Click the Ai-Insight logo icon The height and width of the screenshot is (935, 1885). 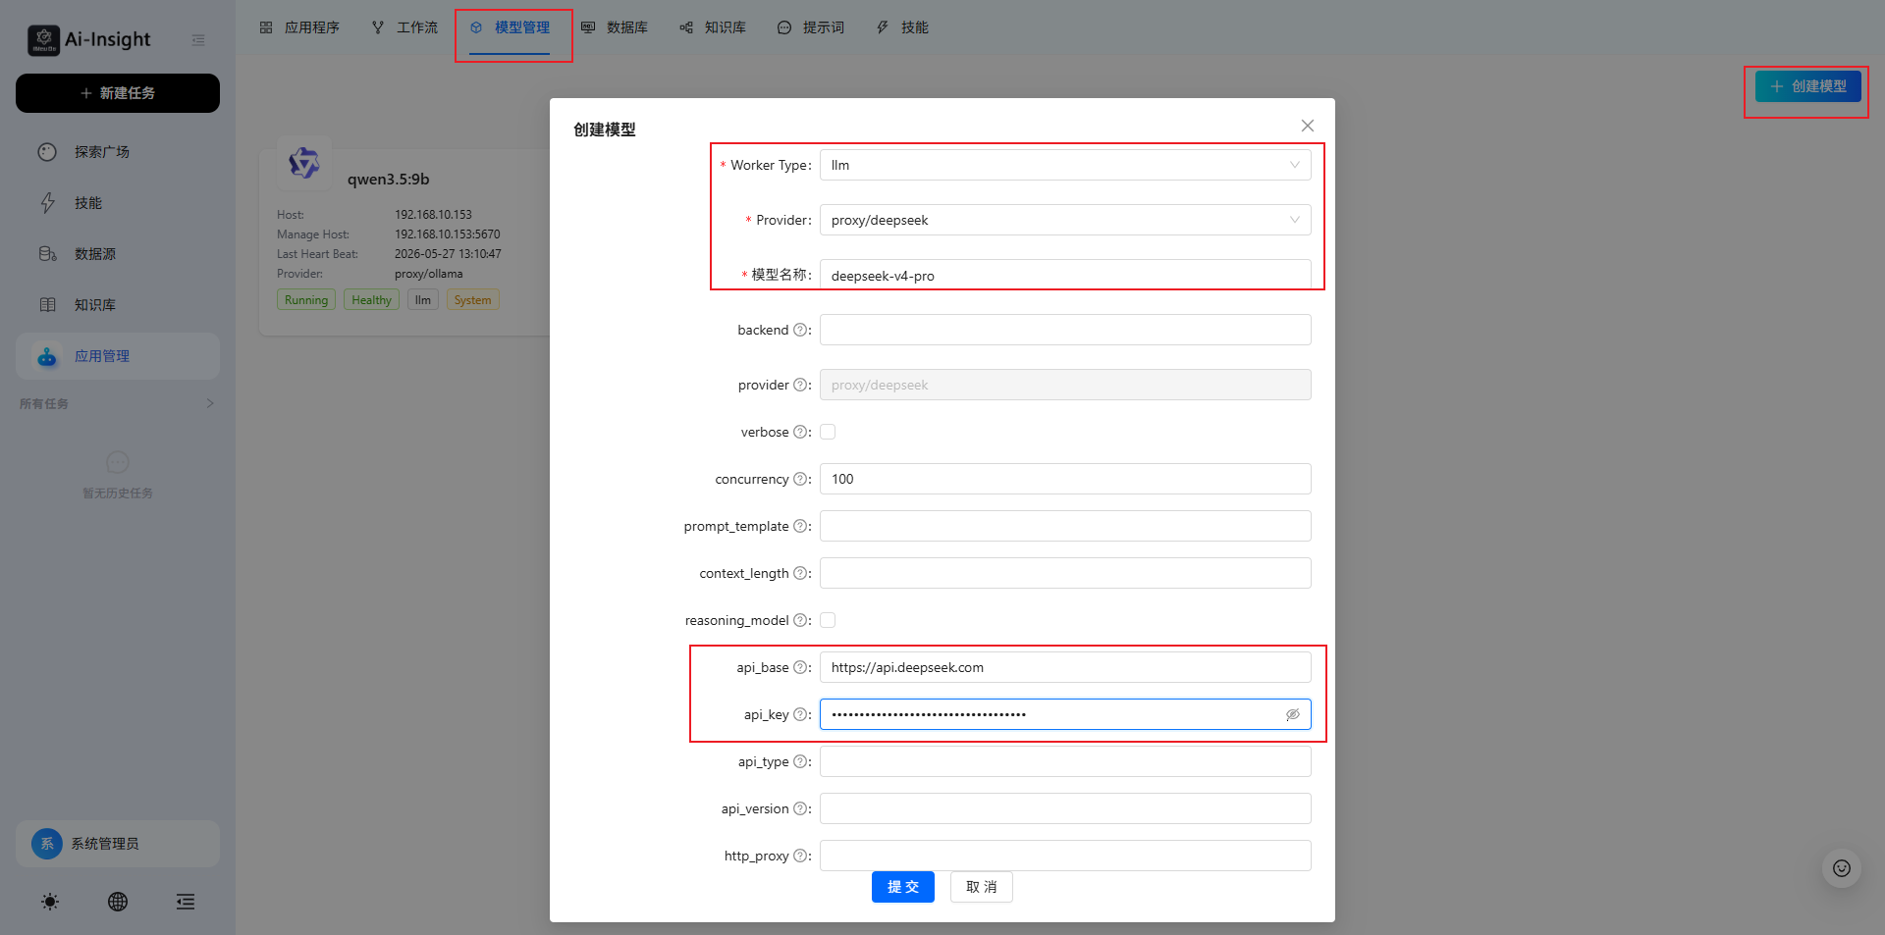pyautogui.click(x=43, y=40)
